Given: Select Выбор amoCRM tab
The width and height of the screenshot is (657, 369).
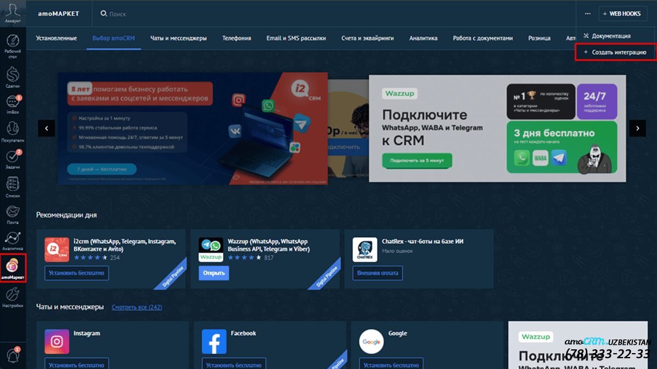Looking at the screenshot, I should pyautogui.click(x=113, y=38).
